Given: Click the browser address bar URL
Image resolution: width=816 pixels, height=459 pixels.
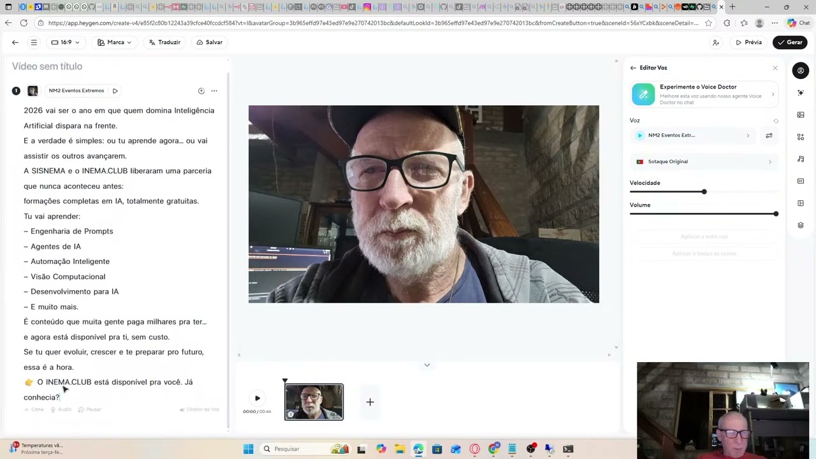Looking at the screenshot, I should pos(373,23).
